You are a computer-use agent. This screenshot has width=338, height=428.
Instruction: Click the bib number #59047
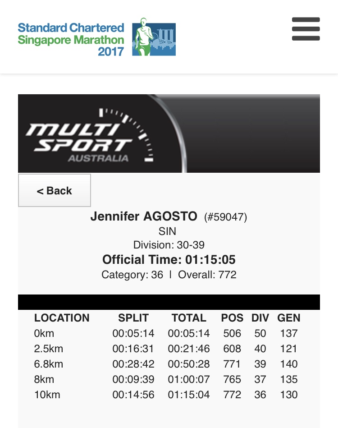pos(225,217)
